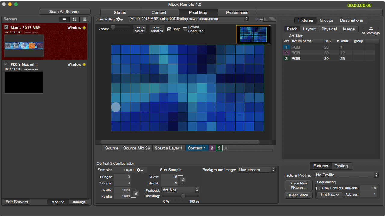Enable Allow Conflicts in Sequencing

[318, 188]
